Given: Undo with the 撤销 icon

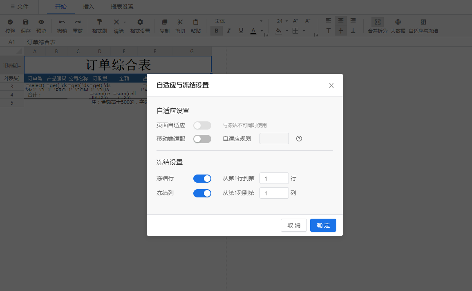Looking at the screenshot, I should click(62, 22).
